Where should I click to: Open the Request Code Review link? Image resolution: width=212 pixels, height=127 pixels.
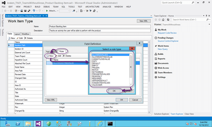pyautogui.click(x=167, y=33)
